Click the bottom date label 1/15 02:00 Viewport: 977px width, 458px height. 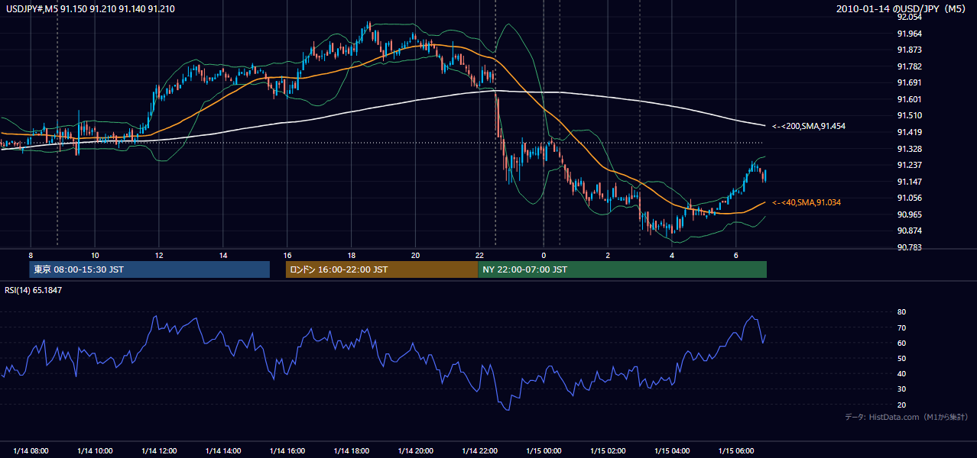click(608, 451)
